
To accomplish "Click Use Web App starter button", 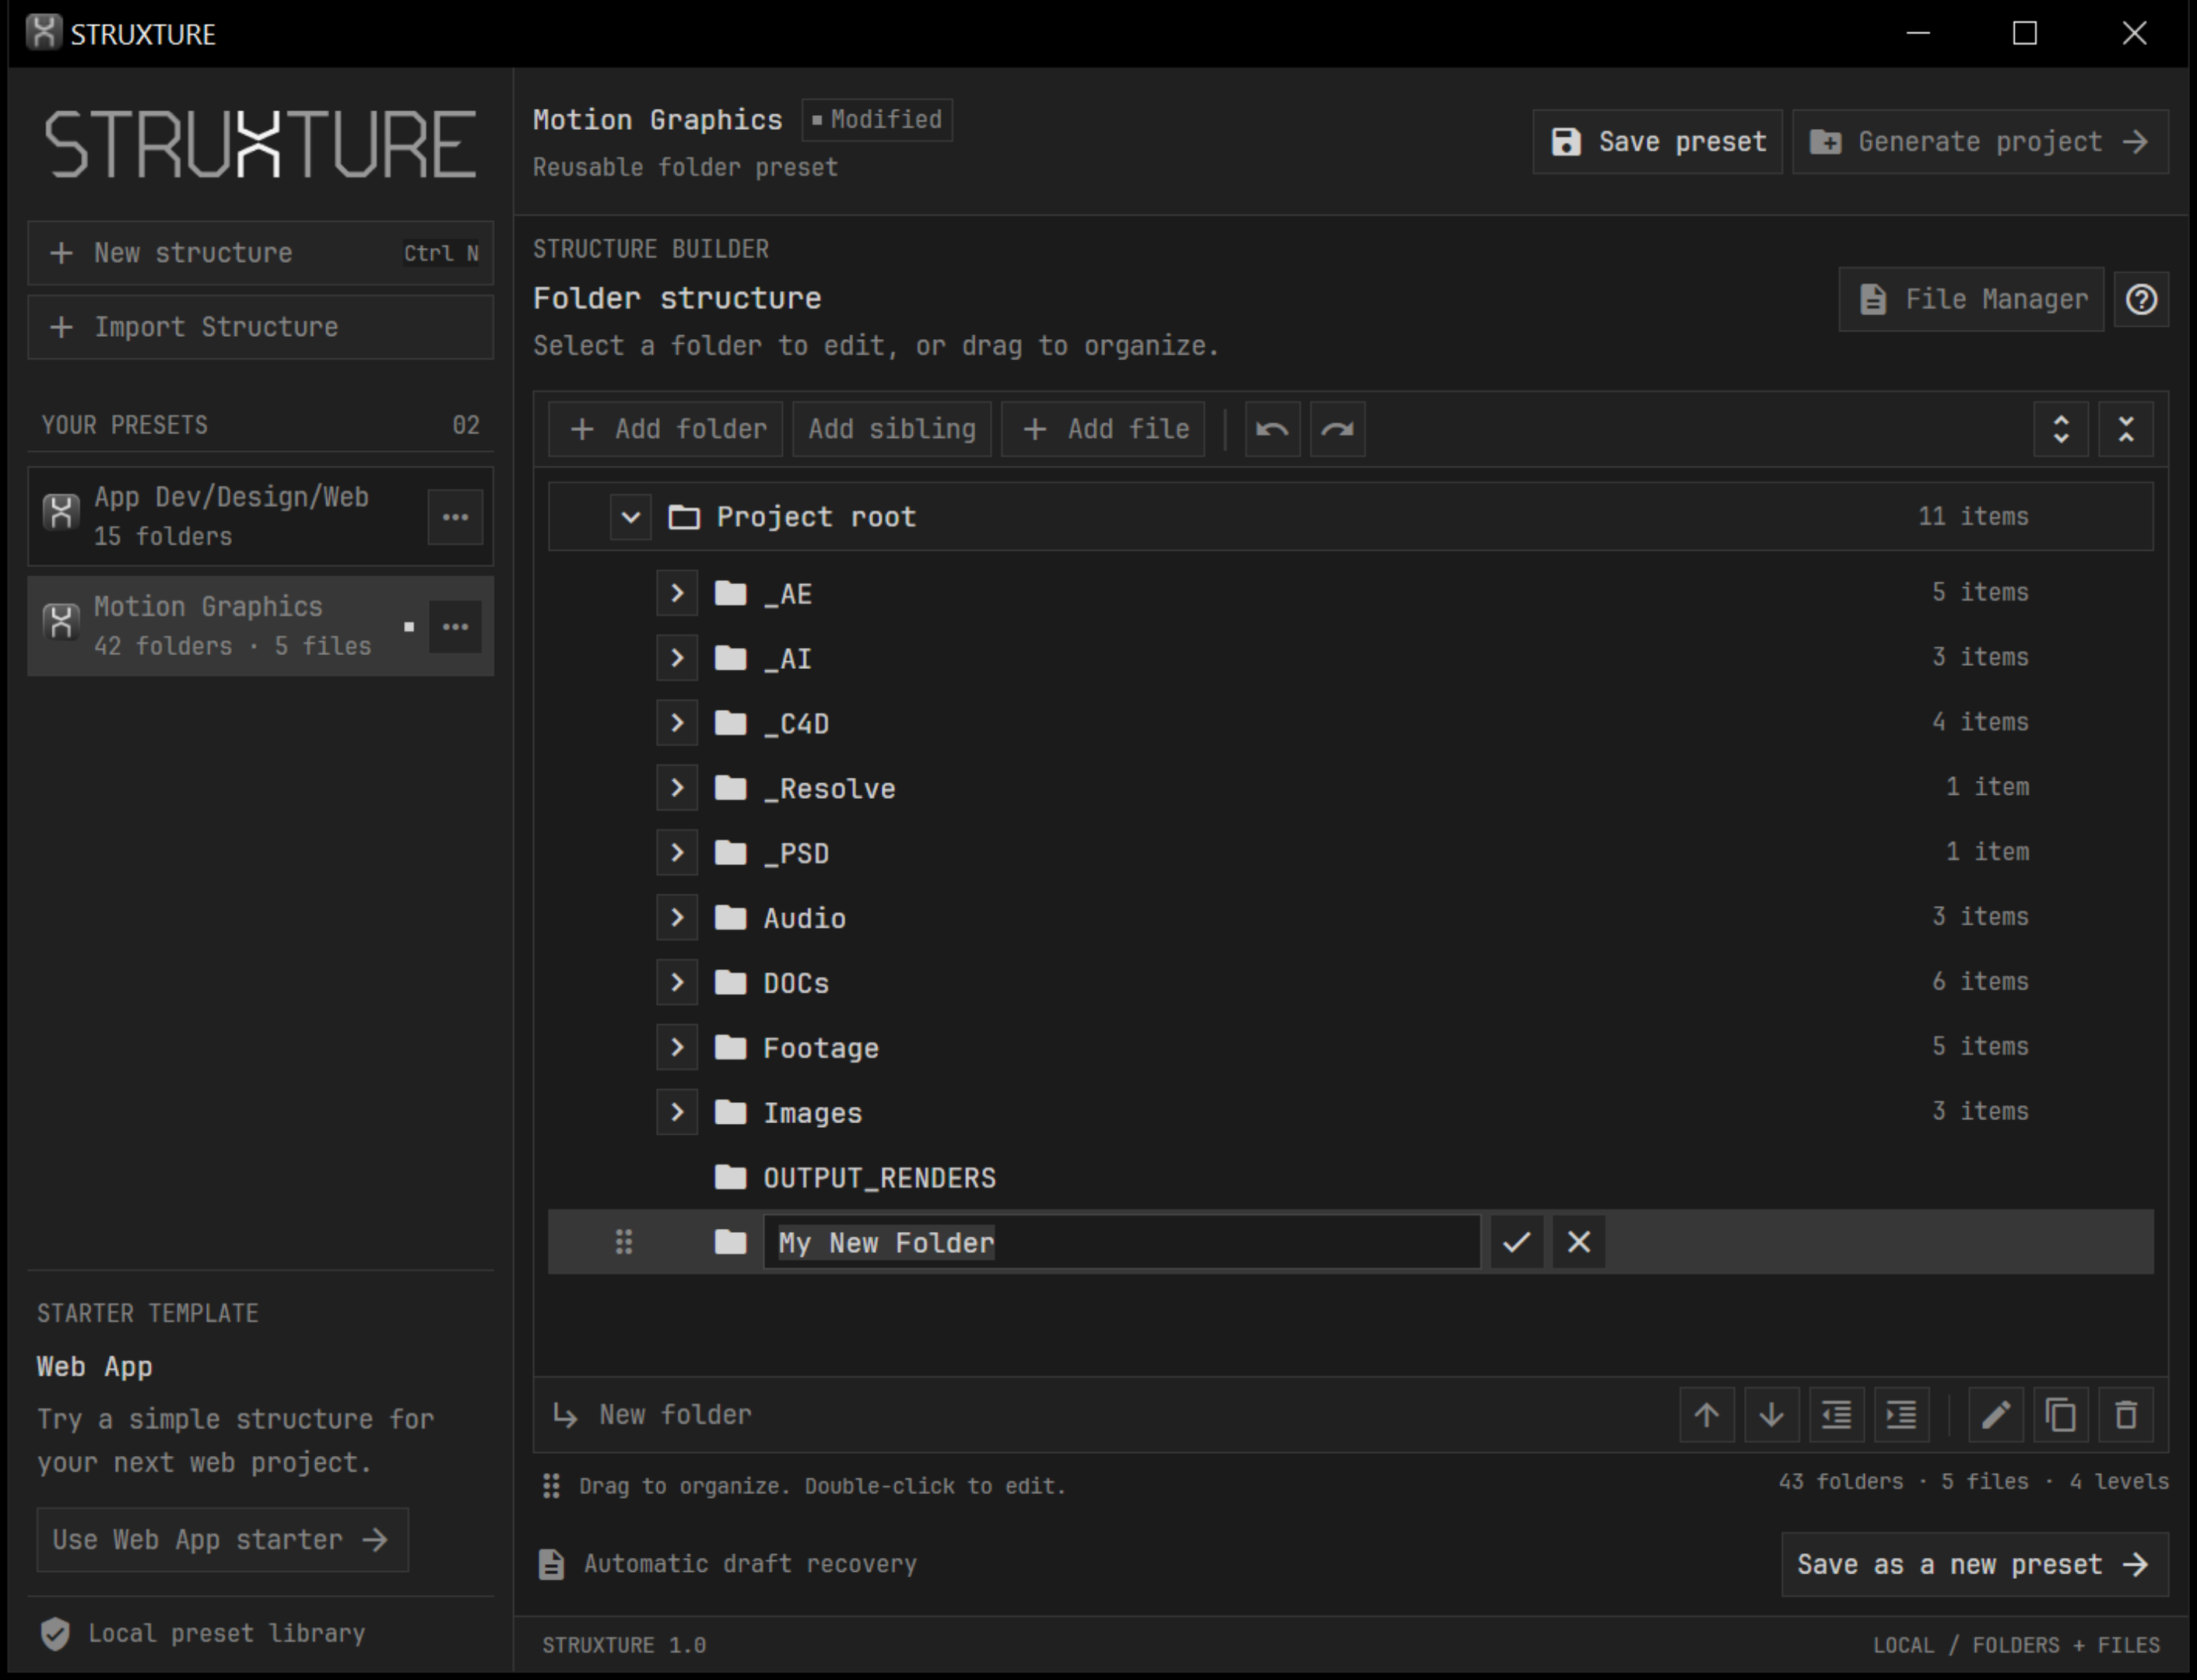I will click(x=222, y=1540).
